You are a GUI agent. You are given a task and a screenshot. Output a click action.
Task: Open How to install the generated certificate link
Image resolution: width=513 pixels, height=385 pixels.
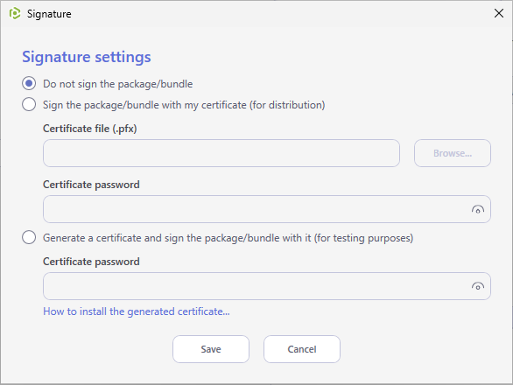tap(137, 311)
